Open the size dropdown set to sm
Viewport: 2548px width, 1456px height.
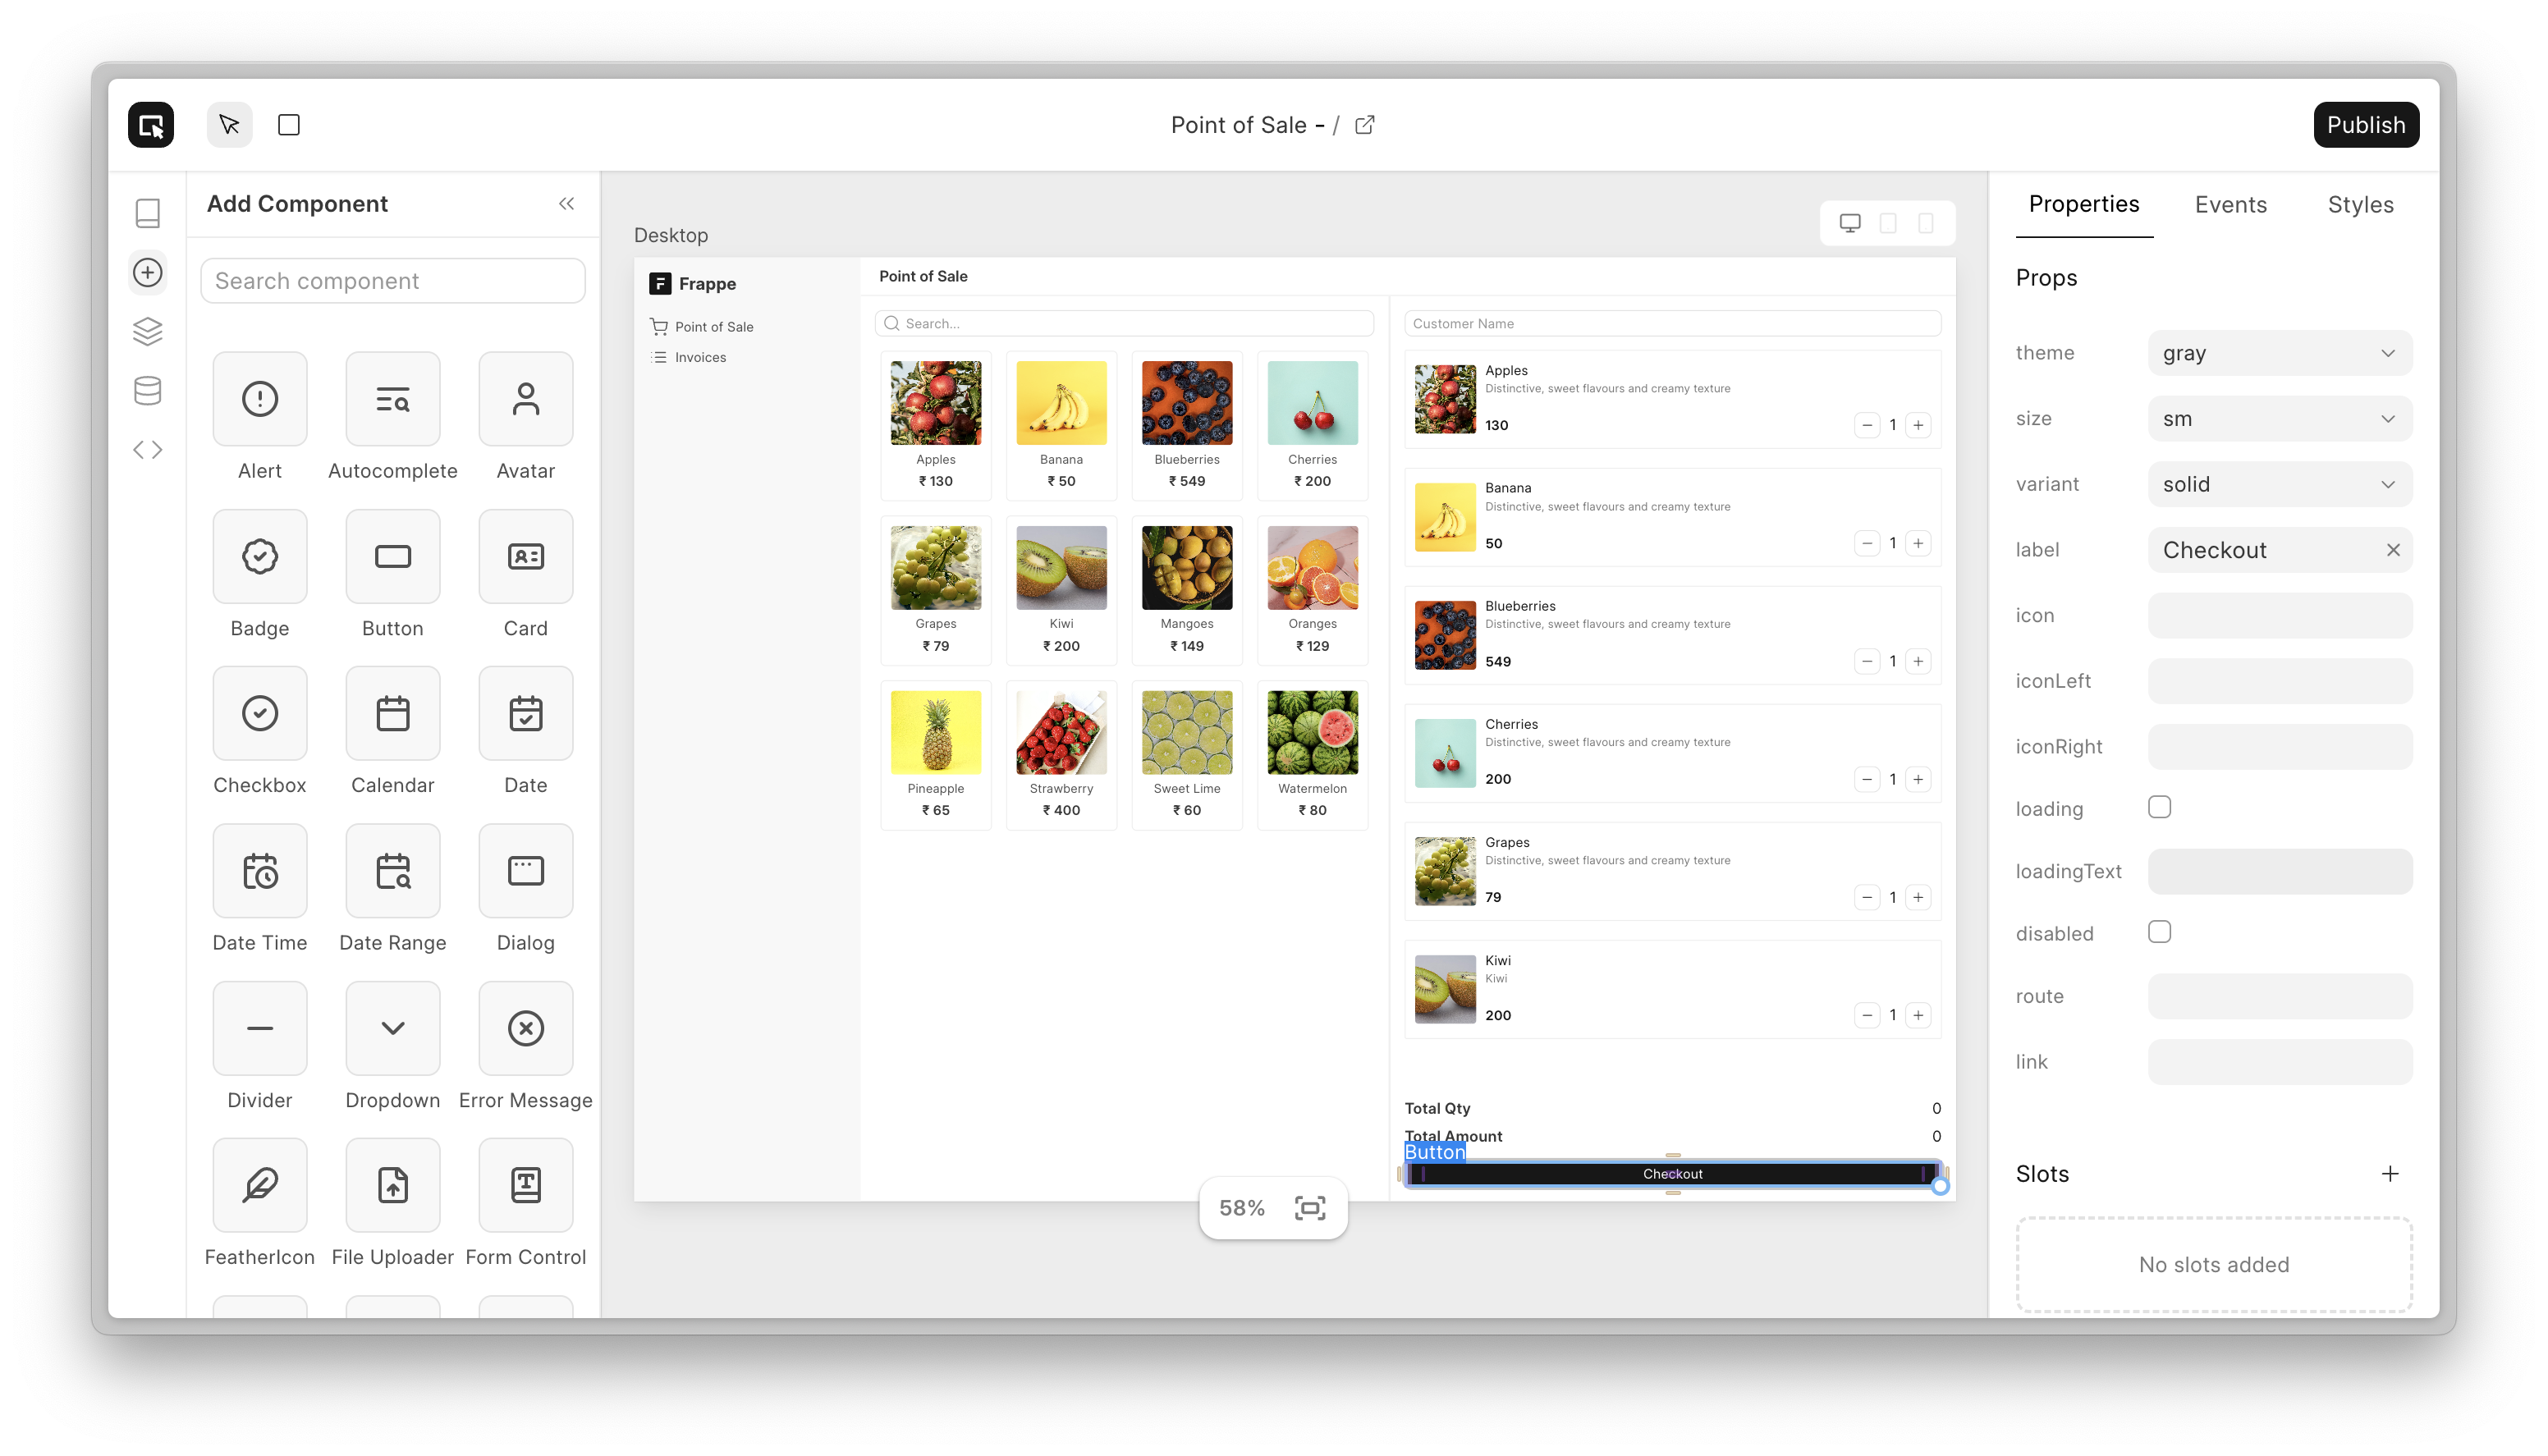[2280, 418]
